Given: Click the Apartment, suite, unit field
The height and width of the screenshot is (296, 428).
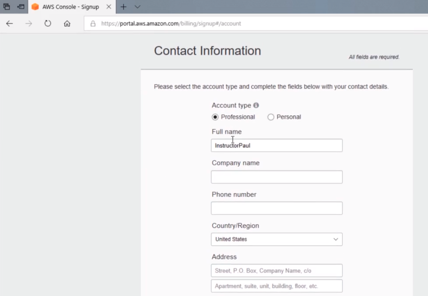Looking at the screenshot, I should (276, 286).
